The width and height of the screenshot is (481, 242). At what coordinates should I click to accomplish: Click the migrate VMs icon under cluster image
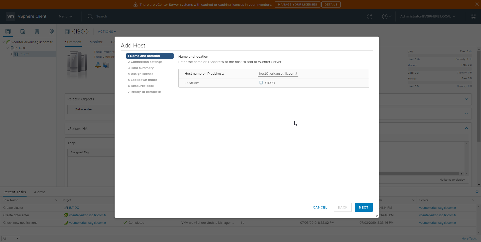tap(106, 65)
